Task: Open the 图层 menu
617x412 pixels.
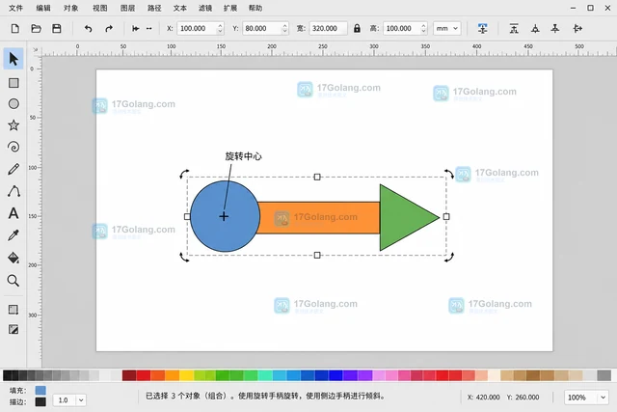Action: (127, 8)
